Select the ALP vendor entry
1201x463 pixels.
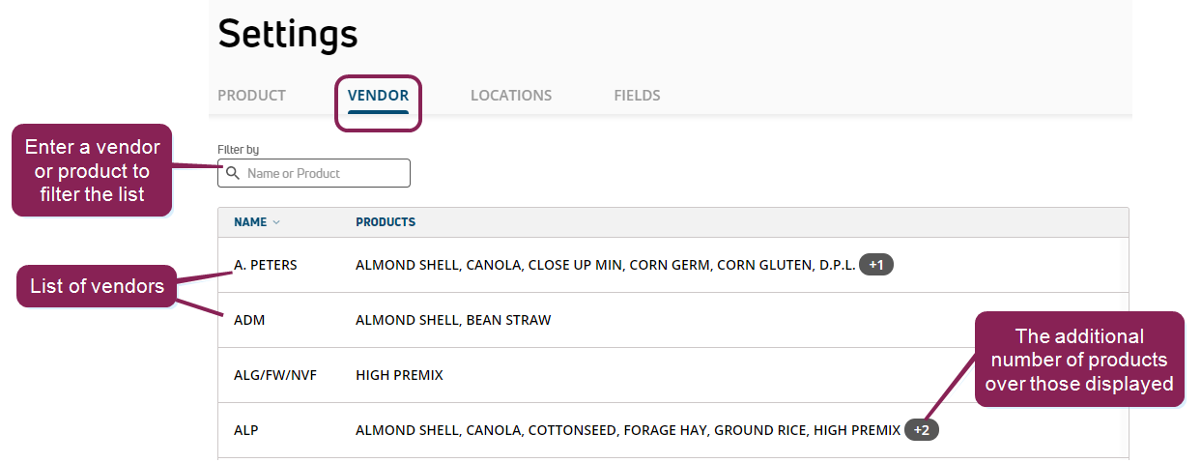click(x=245, y=430)
